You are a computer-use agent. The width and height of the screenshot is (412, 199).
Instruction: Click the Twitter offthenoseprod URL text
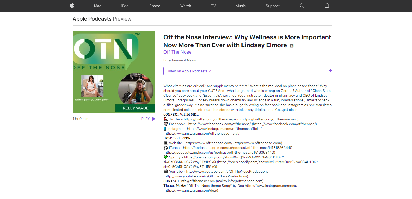tap(212, 119)
